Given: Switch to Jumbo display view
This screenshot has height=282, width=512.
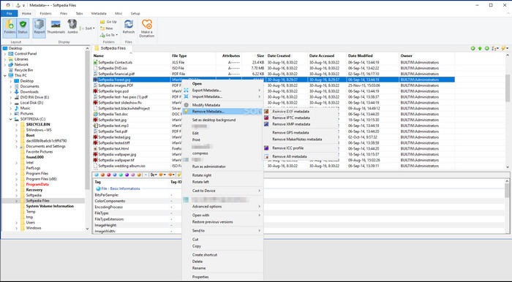Looking at the screenshot, I should click(72, 27).
